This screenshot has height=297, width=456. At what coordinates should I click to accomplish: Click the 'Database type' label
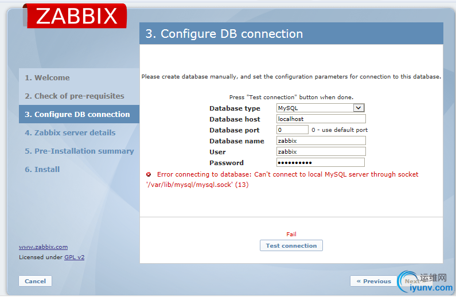pyautogui.click(x=235, y=108)
